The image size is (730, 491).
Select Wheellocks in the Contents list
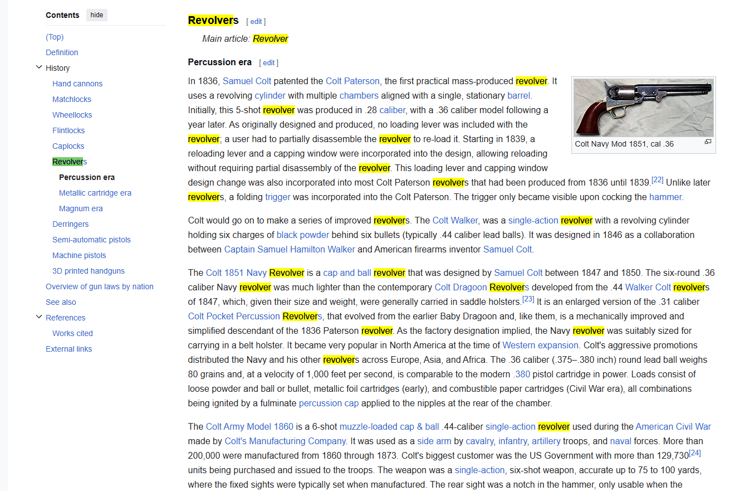click(72, 115)
